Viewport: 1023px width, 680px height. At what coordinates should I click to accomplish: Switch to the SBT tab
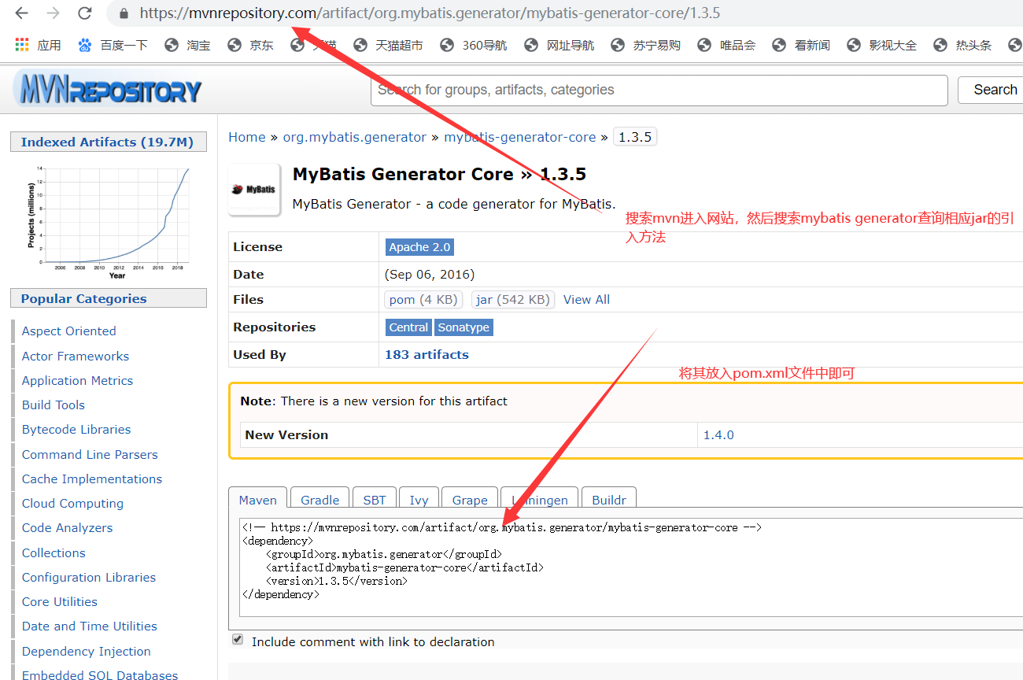click(x=375, y=500)
